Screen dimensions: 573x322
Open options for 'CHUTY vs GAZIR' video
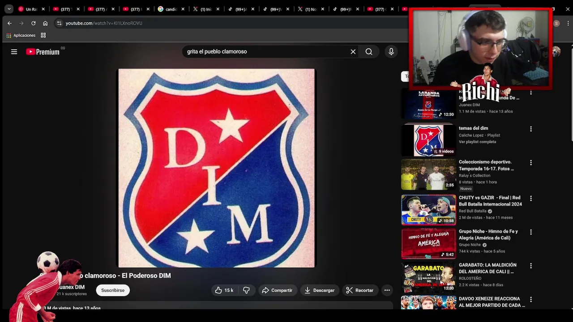coord(531,198)
